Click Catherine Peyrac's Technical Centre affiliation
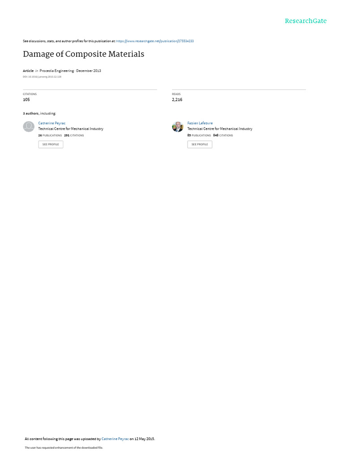The height and width of the screenshot is (458, 344). tap(71, 129)
